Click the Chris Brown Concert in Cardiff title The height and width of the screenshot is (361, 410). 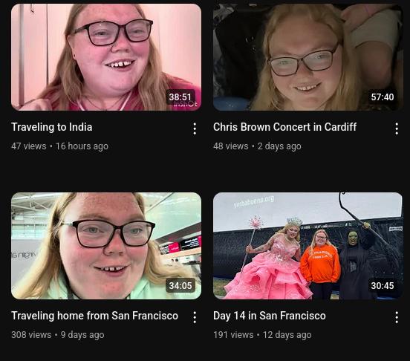click(x=284, y=127)
